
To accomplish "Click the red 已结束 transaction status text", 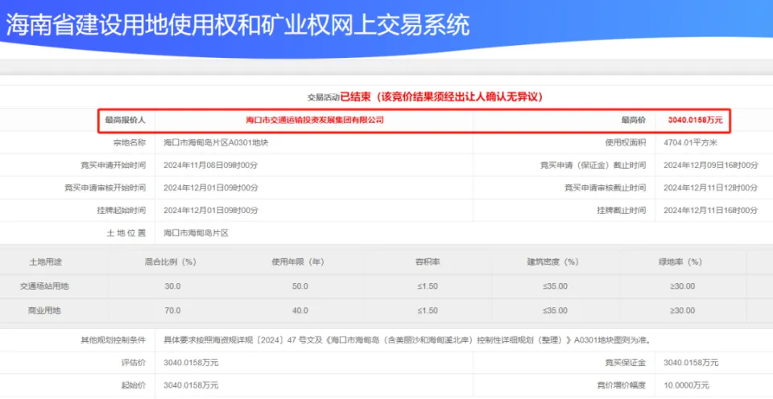I will 355,97.
